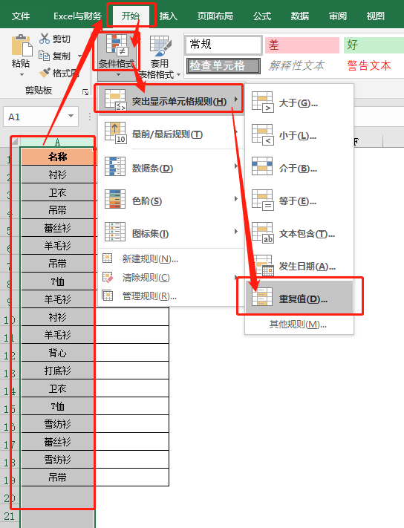
Task: Switch to the 开始 Home tab
Action: click(130, 16)
